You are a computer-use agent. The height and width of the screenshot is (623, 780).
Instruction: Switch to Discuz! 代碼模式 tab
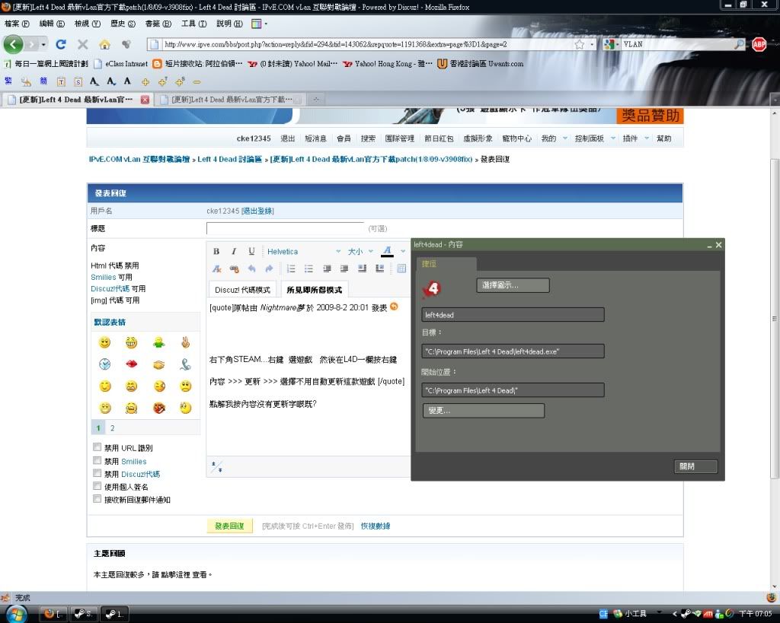tap(242, 290)
